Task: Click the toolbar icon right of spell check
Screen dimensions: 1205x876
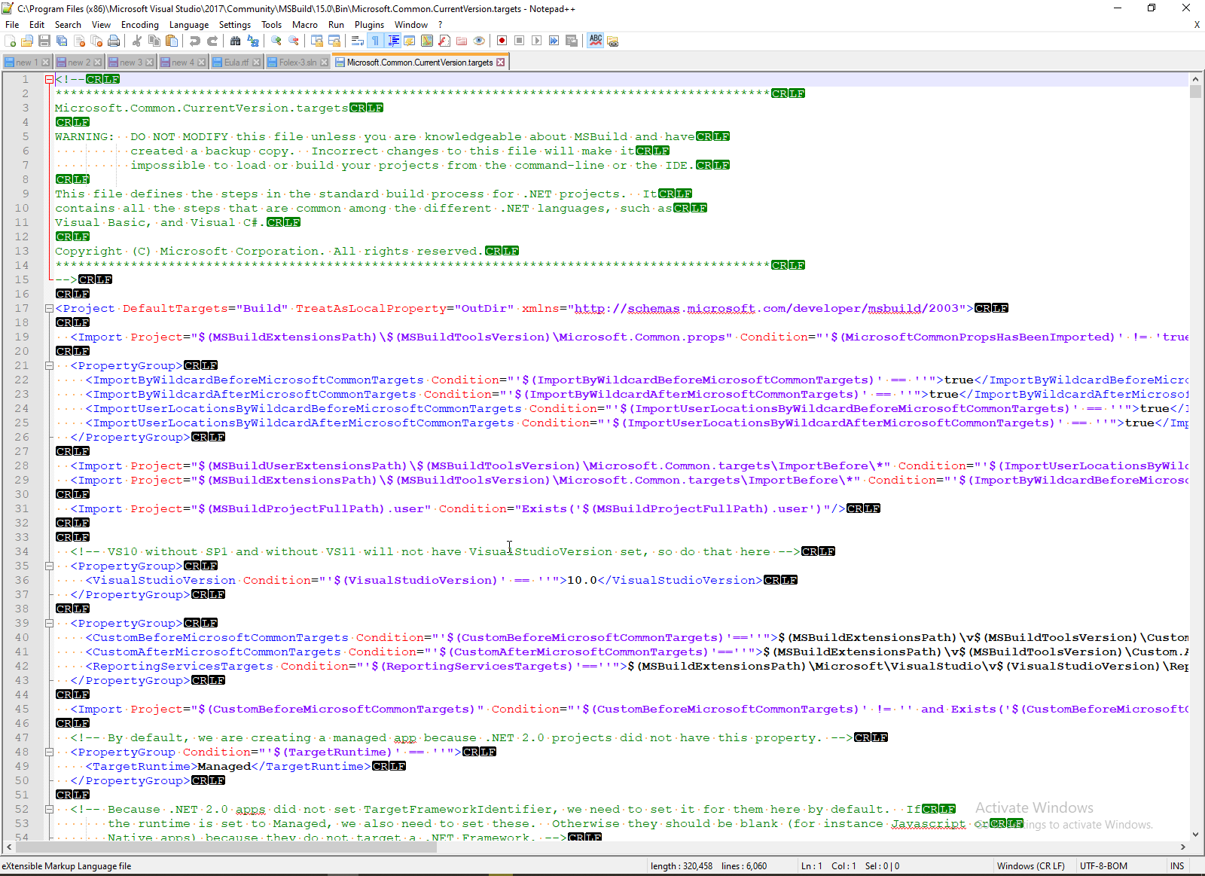Action: (x=612, y=41)
